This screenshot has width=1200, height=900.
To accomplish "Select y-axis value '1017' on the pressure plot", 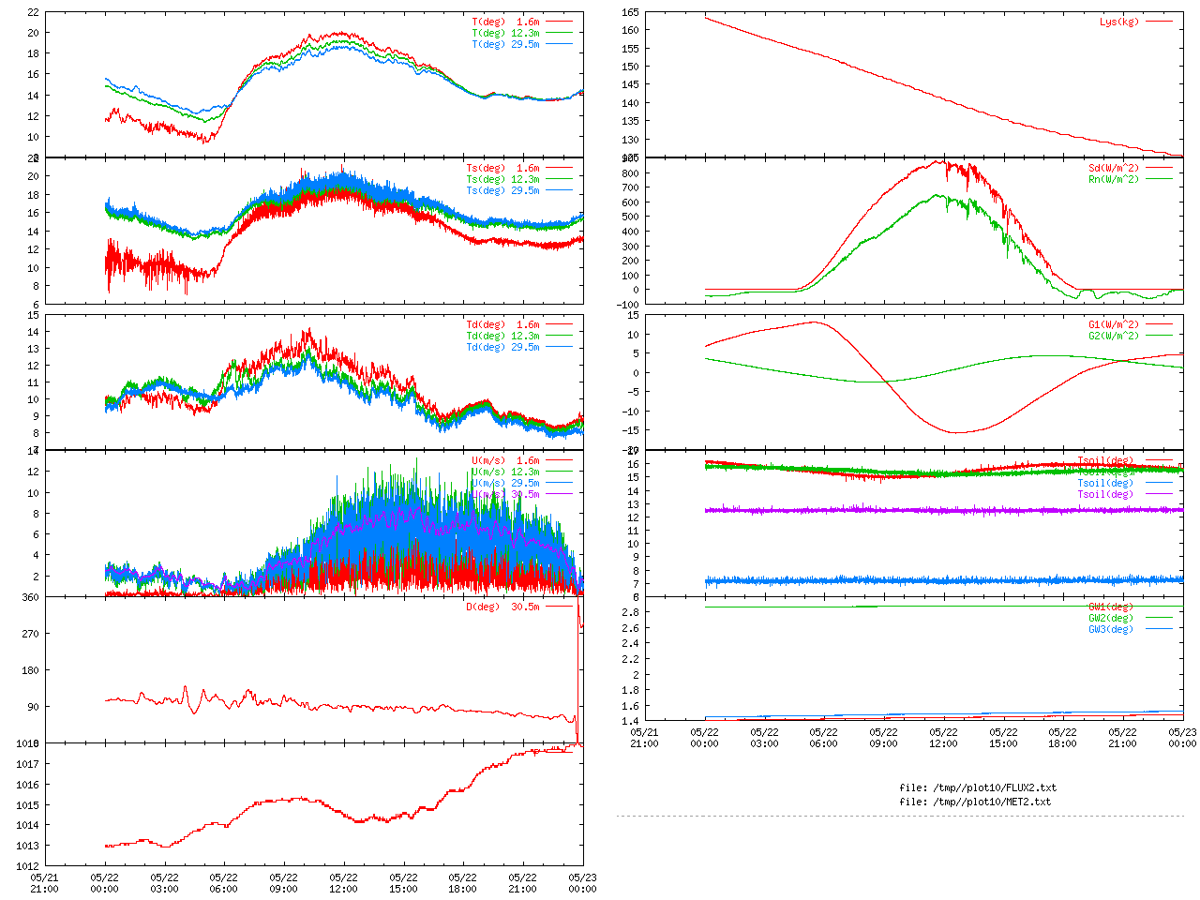I will point(27,765).
